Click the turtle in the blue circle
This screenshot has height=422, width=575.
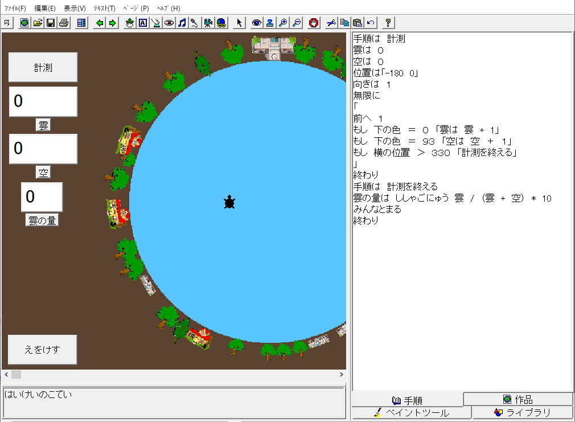click(229, 202)
